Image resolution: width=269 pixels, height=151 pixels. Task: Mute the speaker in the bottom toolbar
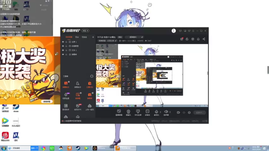coord(166,113)
